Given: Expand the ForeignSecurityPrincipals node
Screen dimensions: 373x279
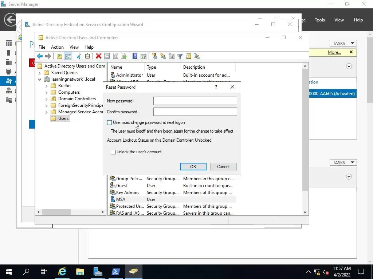Looking at the screenshot, I should [x=47, y=106].
